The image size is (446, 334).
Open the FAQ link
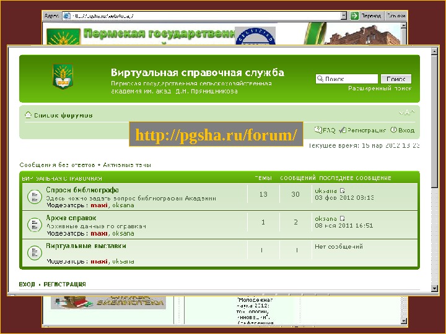(329, 131)
